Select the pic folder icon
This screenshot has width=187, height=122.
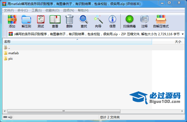(x=5, y=58)
